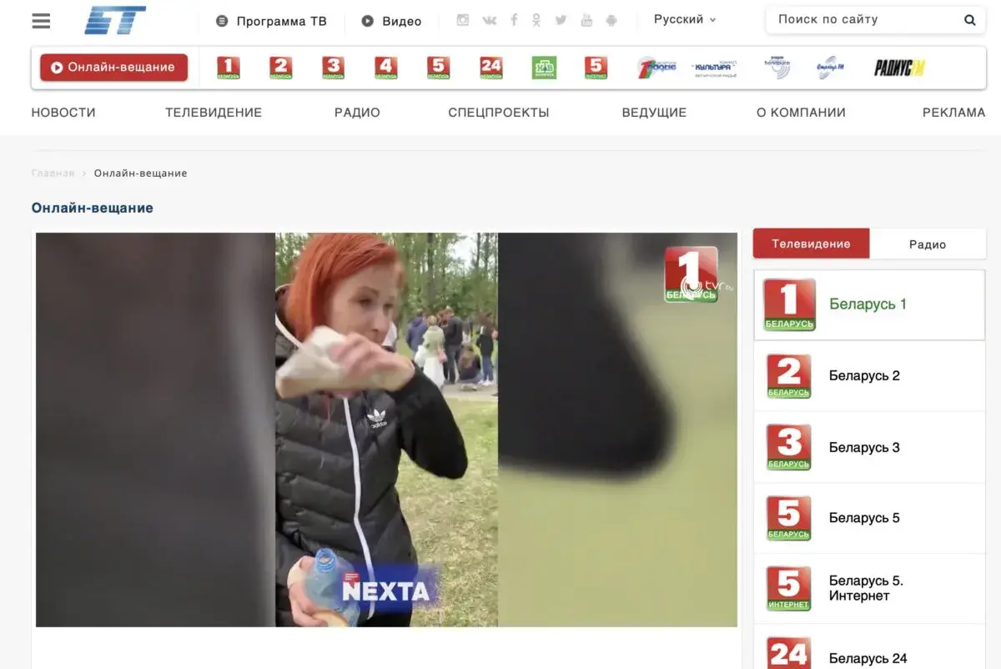The width and height of the screenshot is (1001, 669).
Task: Open the hamburger menu
Action: point(41,21)
